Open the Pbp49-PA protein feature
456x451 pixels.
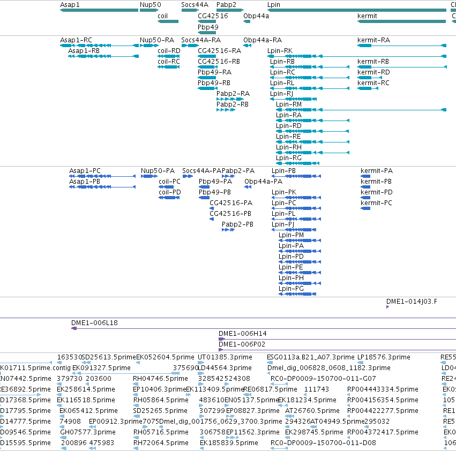[x=204, y=187]
